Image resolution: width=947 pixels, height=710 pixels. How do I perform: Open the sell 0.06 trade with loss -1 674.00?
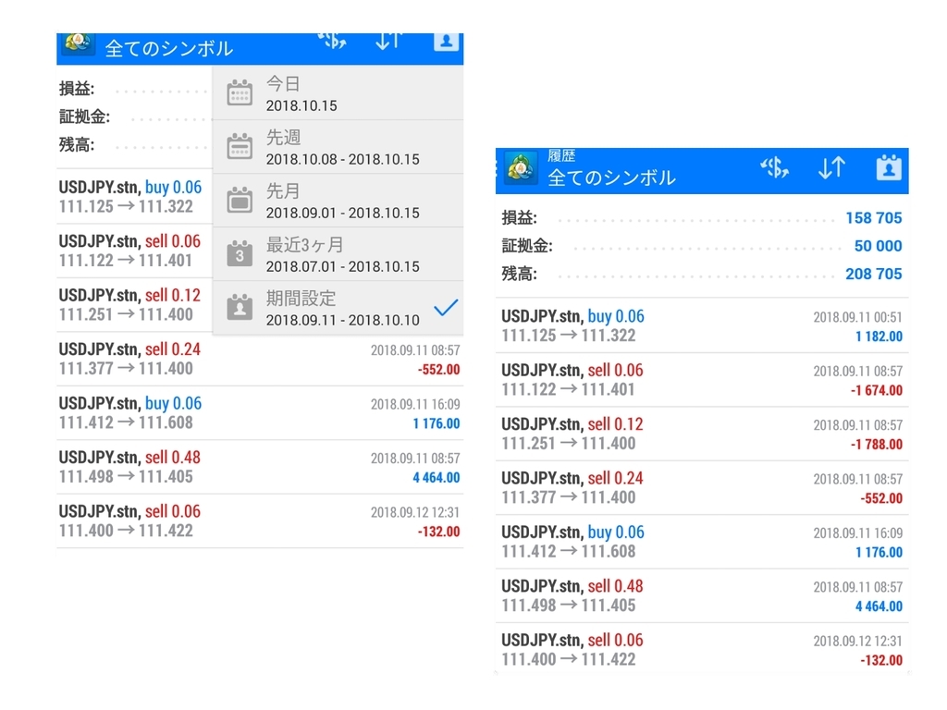pos(702,380)
